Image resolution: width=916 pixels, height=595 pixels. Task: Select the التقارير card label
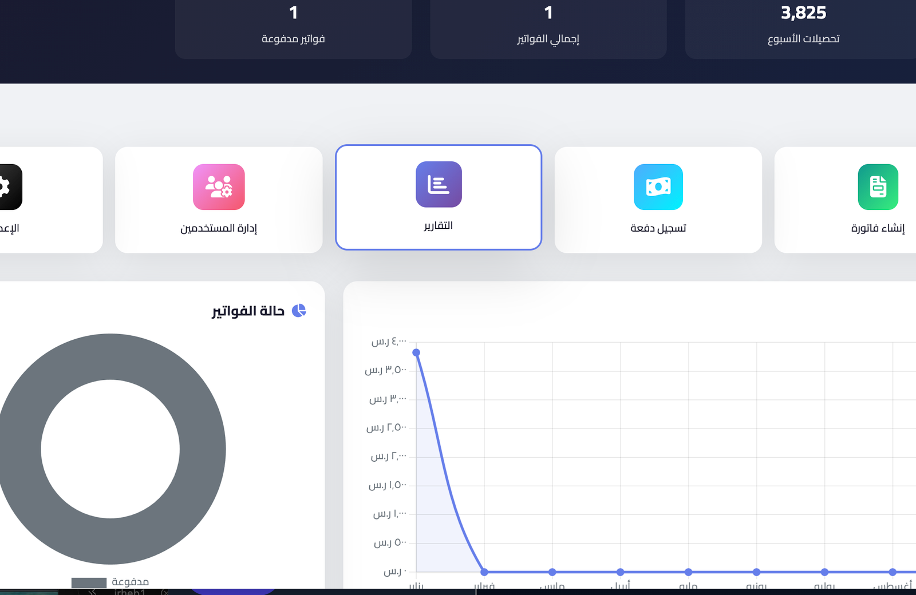[439, 226]
